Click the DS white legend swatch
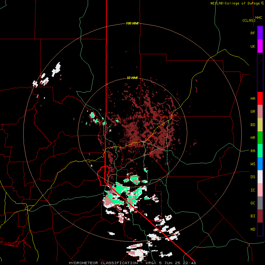 coord(260,177)
